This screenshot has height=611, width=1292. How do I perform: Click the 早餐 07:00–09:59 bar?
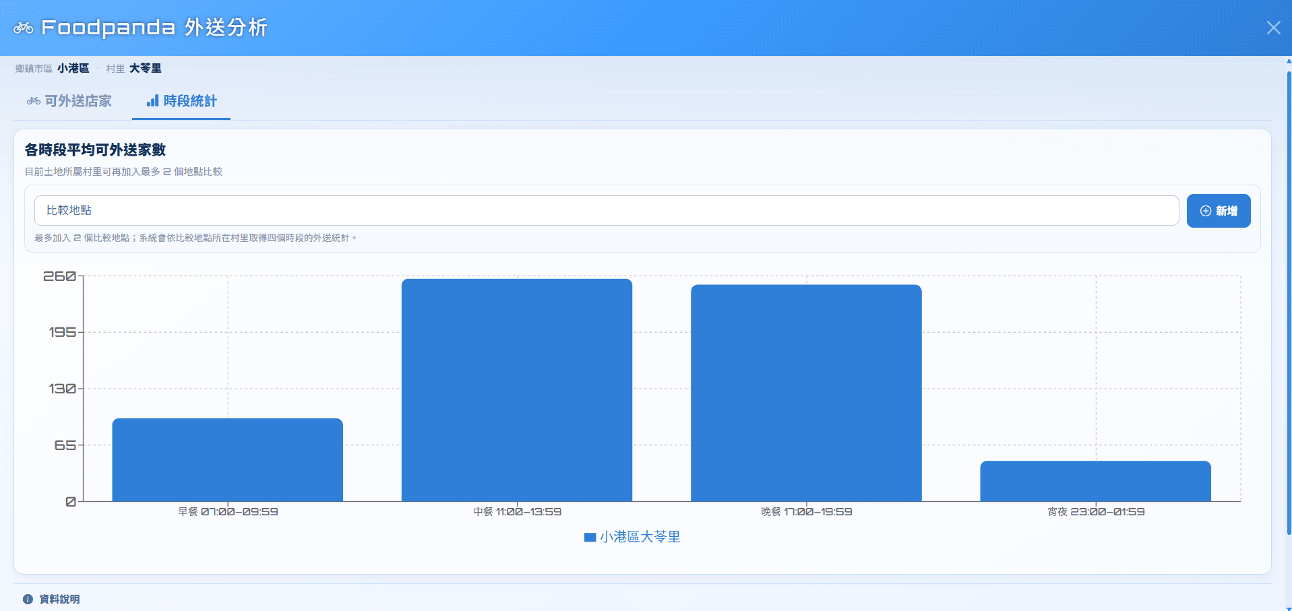(227, 459)
